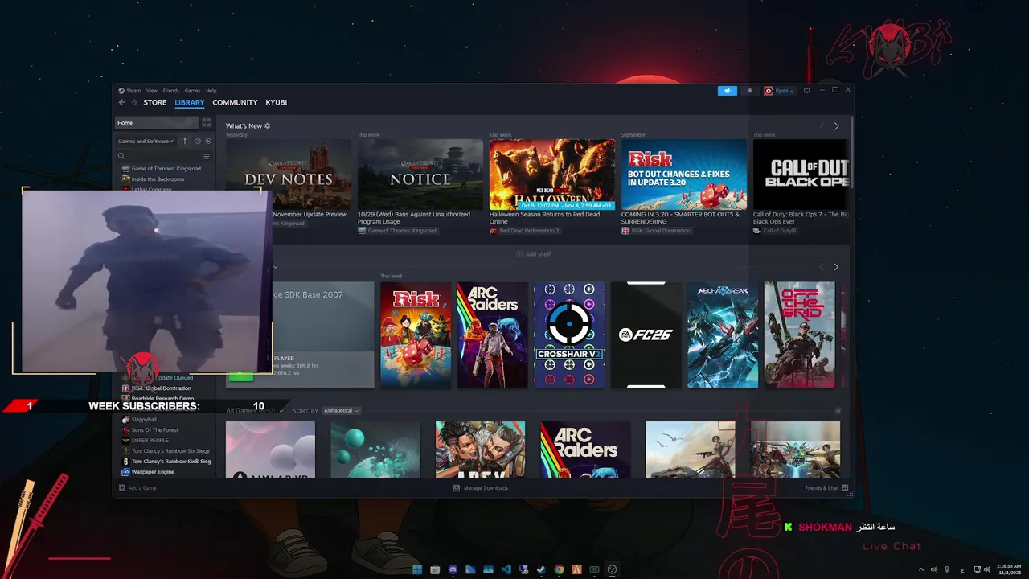Open the Help menu
This screenshot has width=1029, height=579.
[x=211, y=91]
